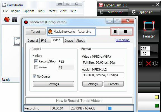
Task: Click the MapleStory mushroom icon
Action: (x=50, y=32)
